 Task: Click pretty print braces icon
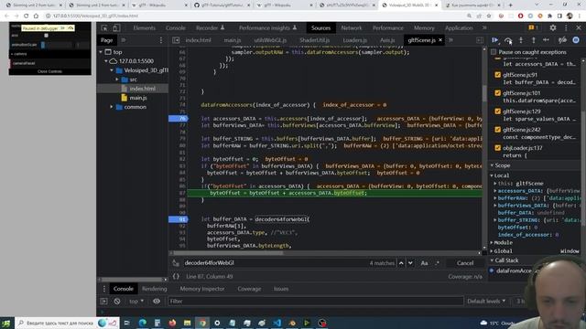[176, 276]
